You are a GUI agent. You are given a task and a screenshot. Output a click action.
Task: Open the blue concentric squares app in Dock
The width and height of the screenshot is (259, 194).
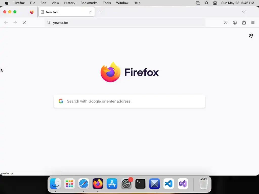155,184
